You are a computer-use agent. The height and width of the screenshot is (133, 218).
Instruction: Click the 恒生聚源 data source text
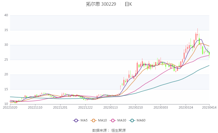click(118, 130)
